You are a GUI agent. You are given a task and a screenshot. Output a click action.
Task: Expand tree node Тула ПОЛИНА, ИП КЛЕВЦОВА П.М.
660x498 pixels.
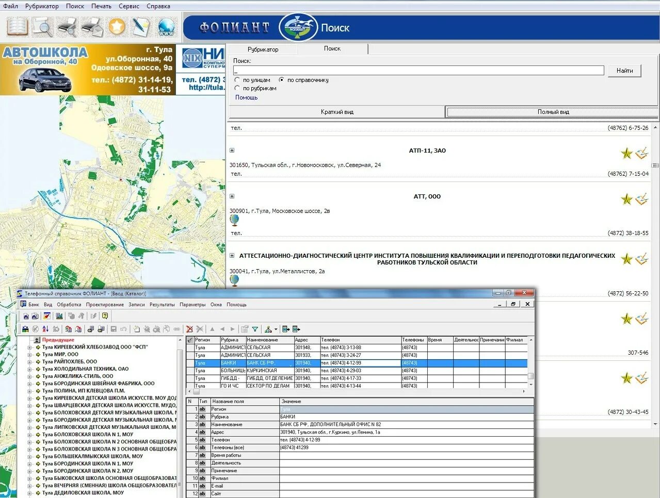pyautogui.click(x=29, y=391)
